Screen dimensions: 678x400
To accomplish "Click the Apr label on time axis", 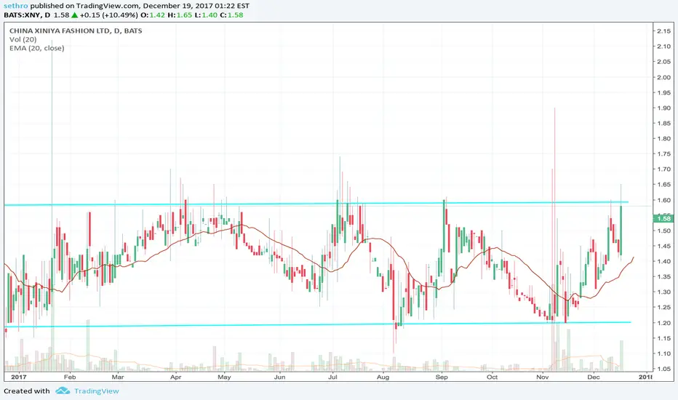I will pos(175,377).
